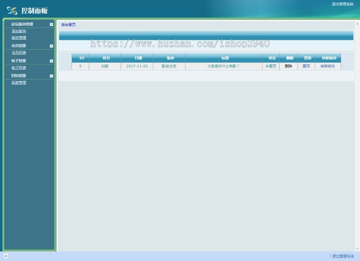Screen dimensions: 360x261
Task: Click the ID cell showing 9
Action: [x=80, y=66]
